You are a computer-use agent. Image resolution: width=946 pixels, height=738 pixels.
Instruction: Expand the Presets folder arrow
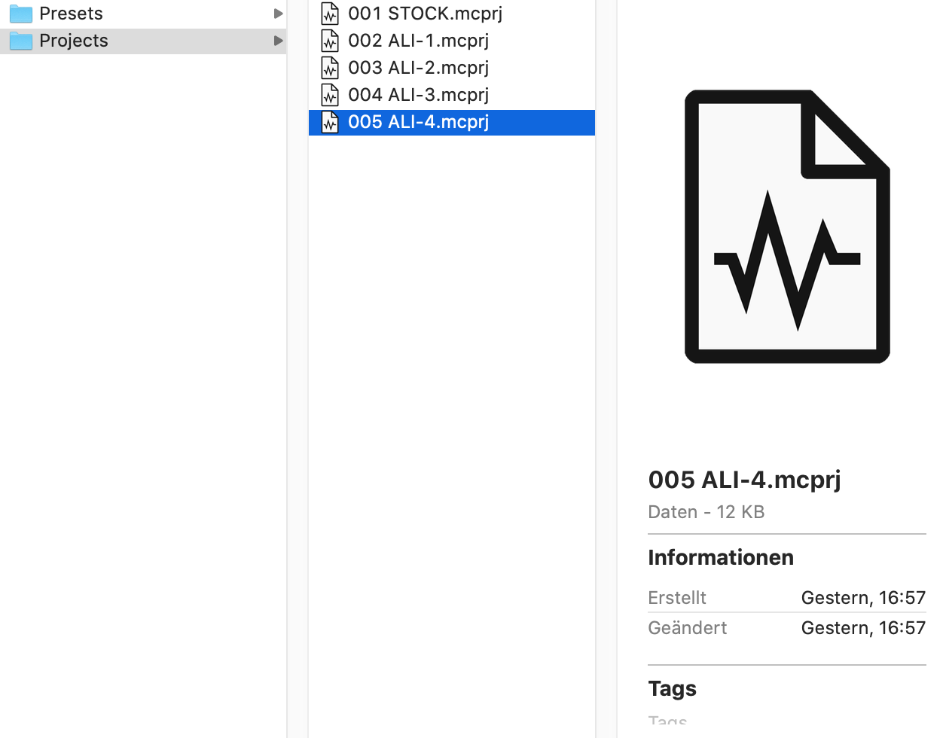pos(278,14)
